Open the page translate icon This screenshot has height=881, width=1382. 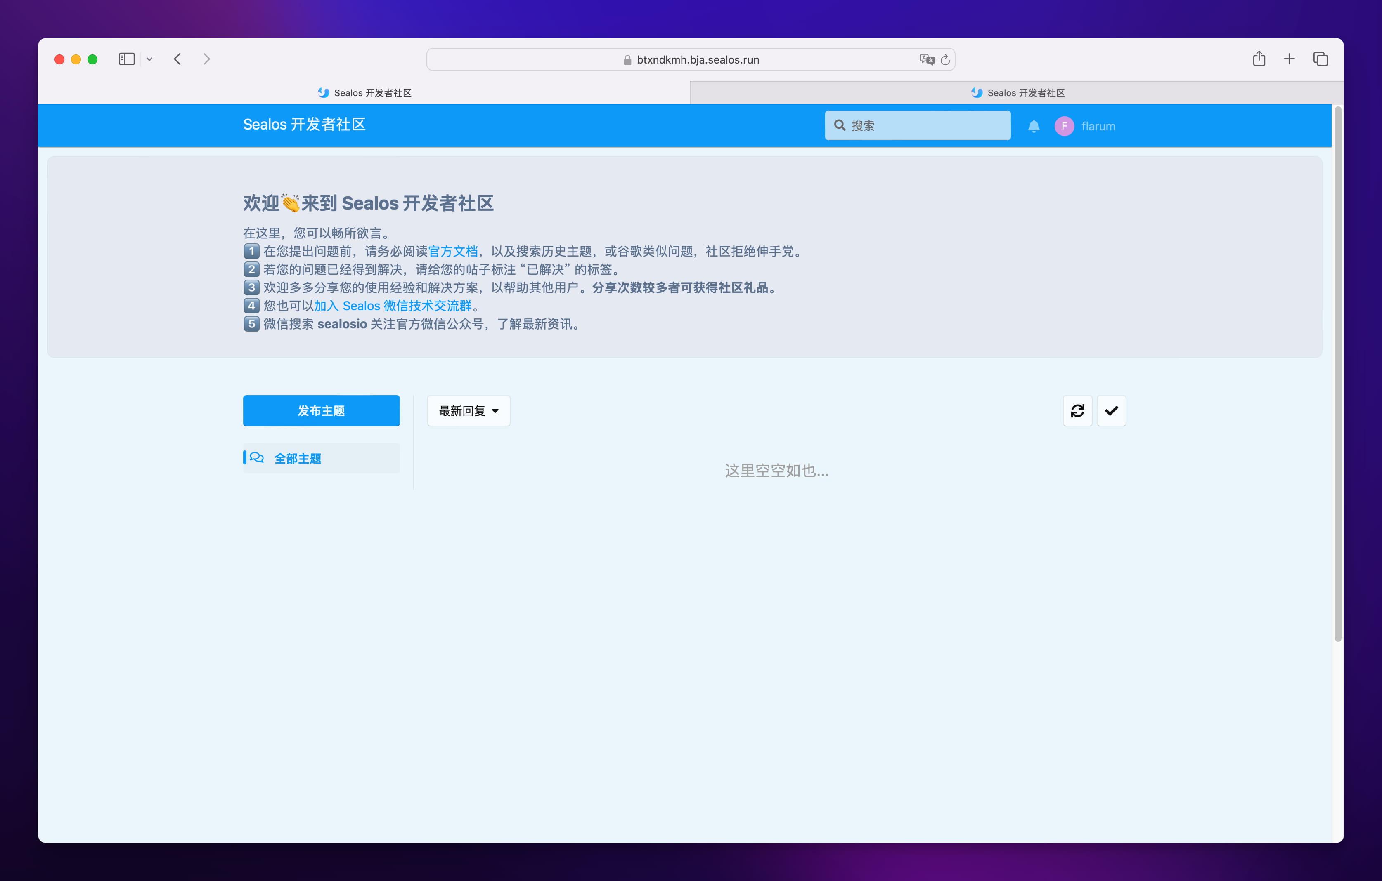click(926, 60)
